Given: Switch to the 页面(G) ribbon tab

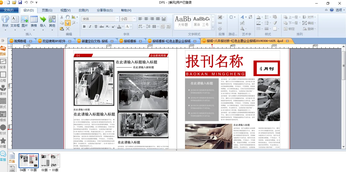Looking at the screenshot, I should [47, 10].
